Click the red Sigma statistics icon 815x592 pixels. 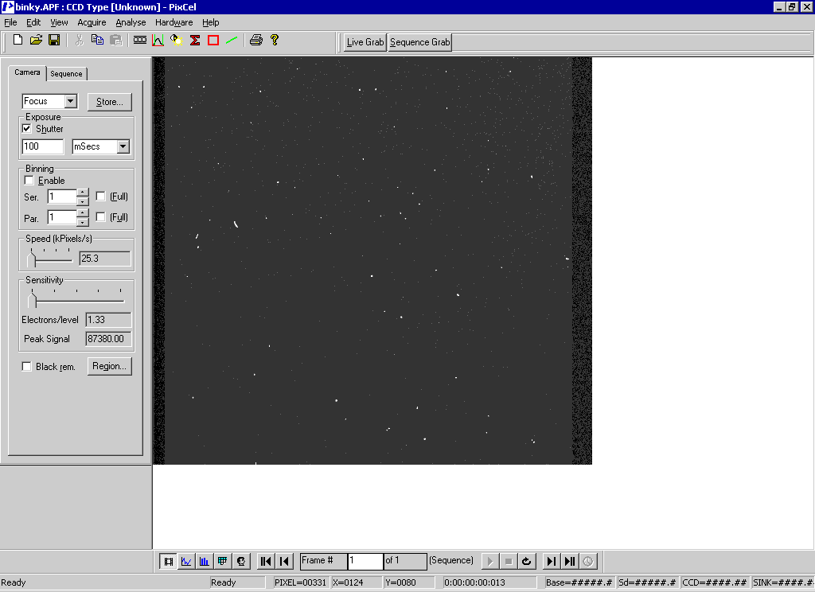click(x=195, y=40)
